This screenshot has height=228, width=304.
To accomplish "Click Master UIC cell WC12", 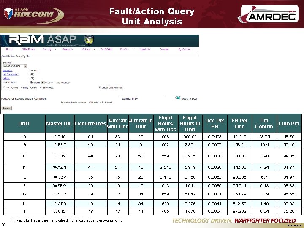I will pyautogui.click(x=60, y=212).
